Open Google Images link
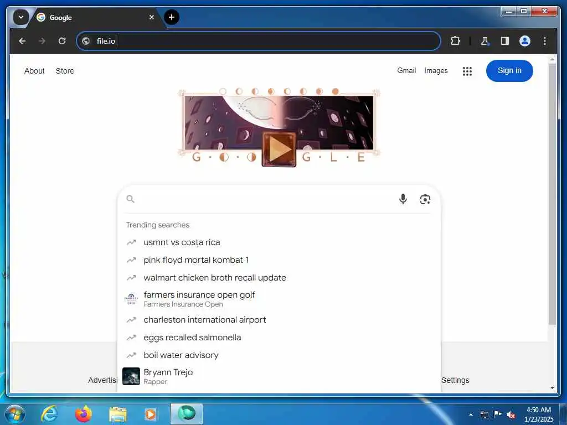The width and height of the screenshot is (567, 425). click(436, 70)
